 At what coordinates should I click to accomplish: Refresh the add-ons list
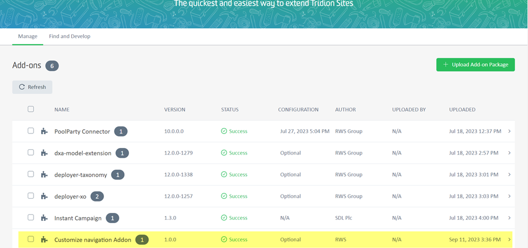coord(32,87)
